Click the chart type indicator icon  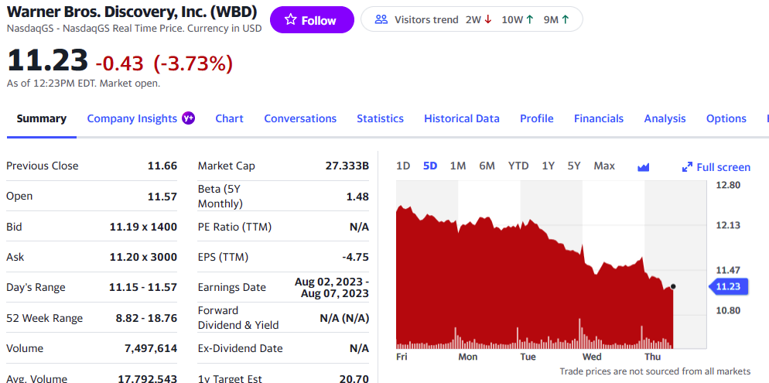[x=643, y=166]
